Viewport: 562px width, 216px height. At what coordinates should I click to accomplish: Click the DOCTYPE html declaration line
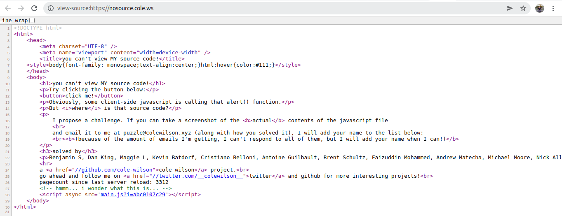click(38, 28)
